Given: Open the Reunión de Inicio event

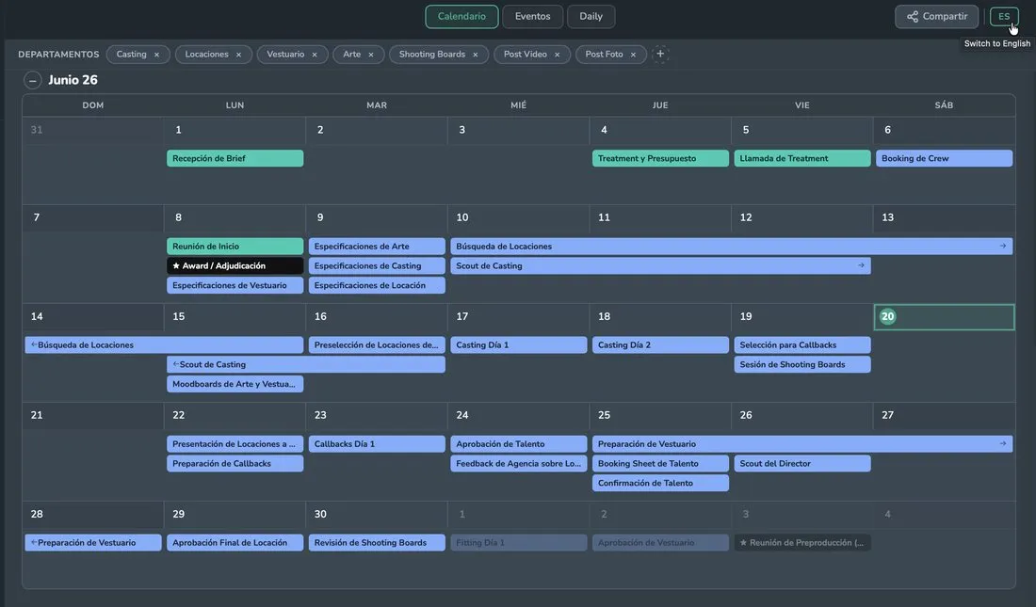Looking at the screenshot, I should pyautogui.click(x=235, y=247).
